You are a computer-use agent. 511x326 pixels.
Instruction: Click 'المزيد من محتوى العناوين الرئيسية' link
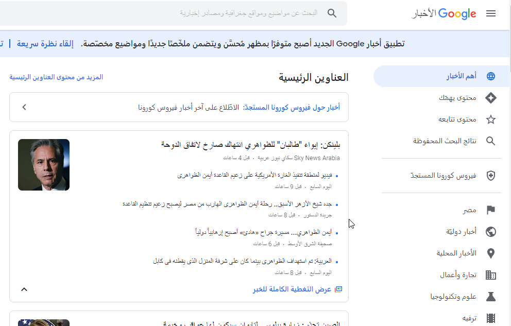point(56,77)
